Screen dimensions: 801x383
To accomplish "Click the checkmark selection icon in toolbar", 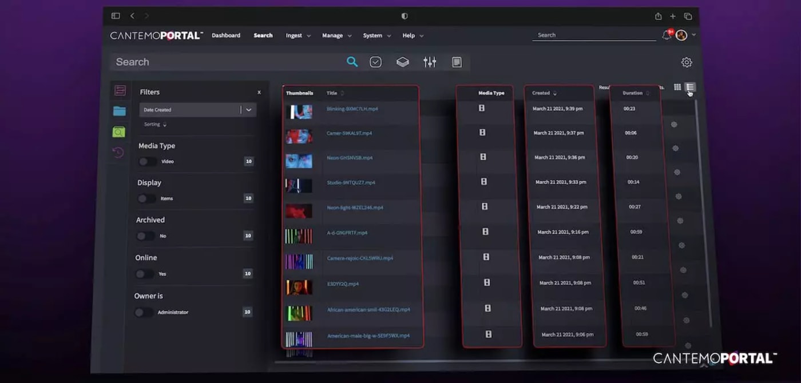I will pos(375,62).
